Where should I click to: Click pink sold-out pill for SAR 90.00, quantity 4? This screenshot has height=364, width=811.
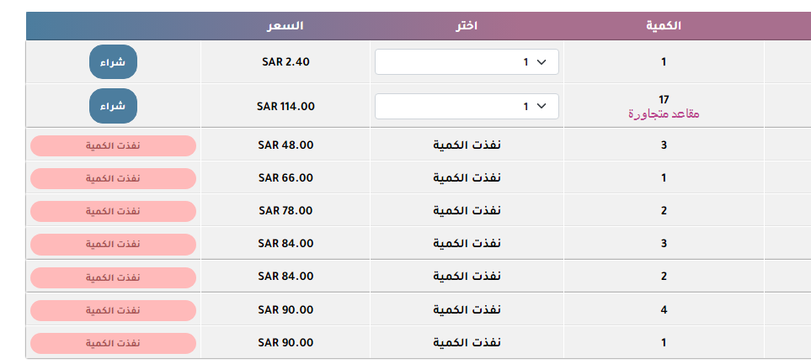coord(114,310)
